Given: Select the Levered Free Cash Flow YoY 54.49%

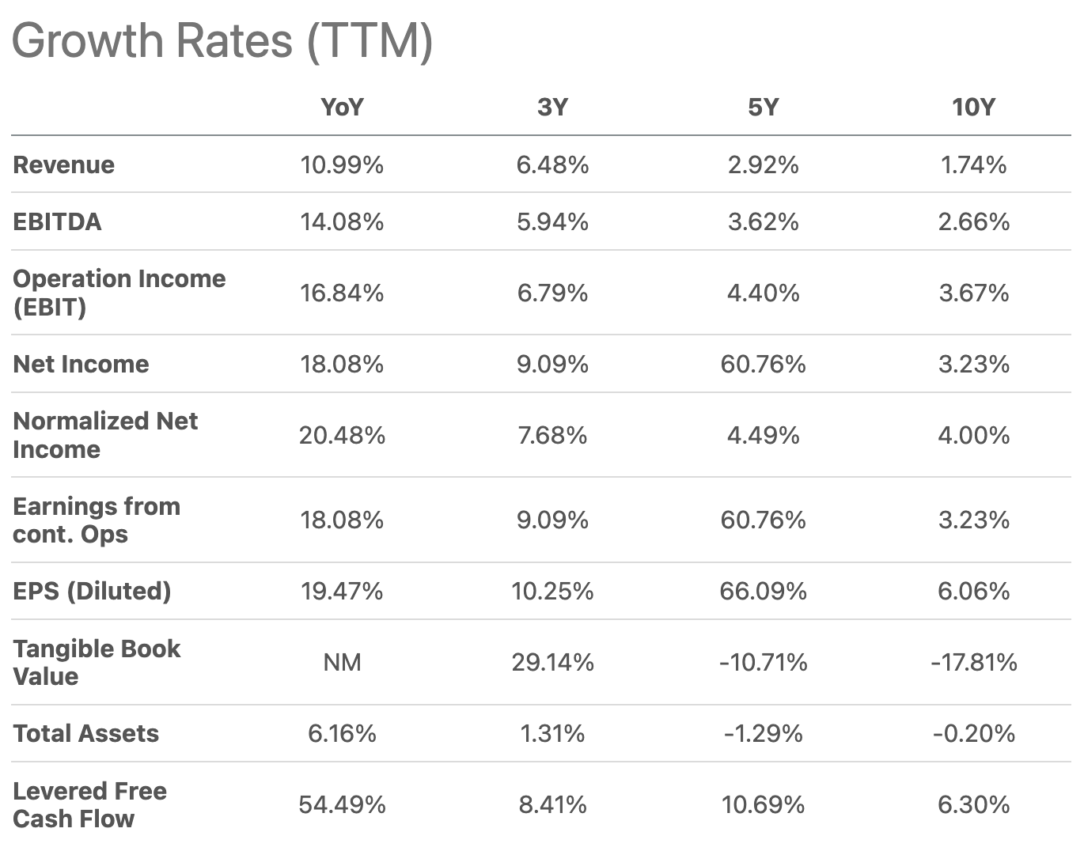Looking at the screenshot, I should [x=342, y=804].
